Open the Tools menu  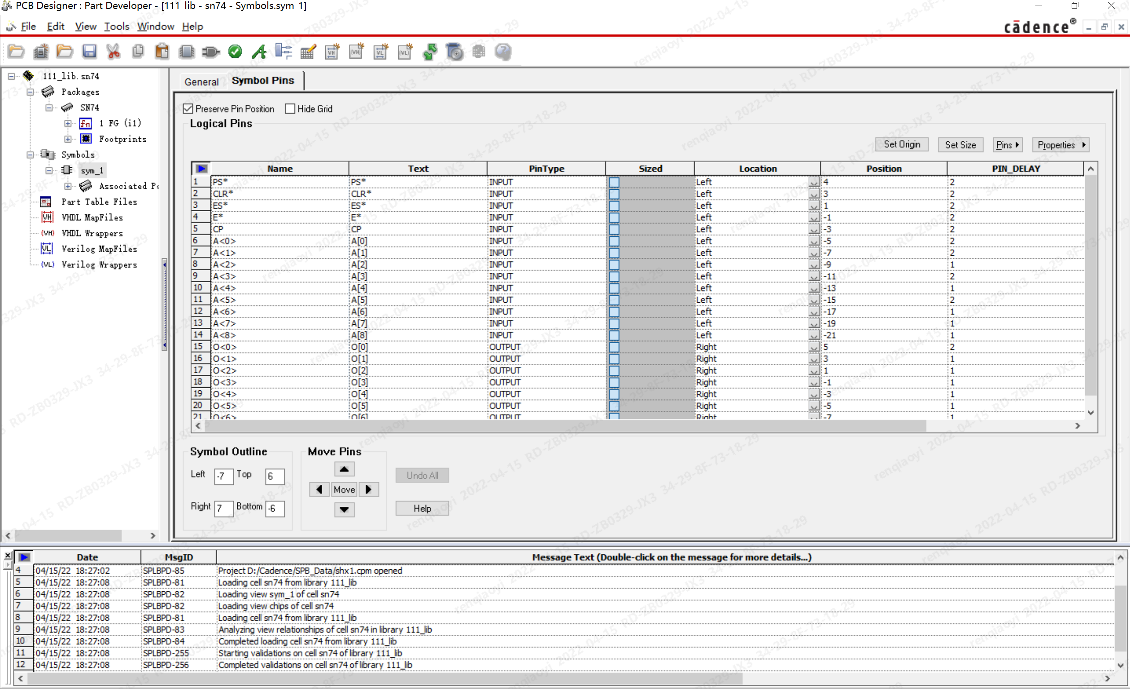(x=117, y=26)
